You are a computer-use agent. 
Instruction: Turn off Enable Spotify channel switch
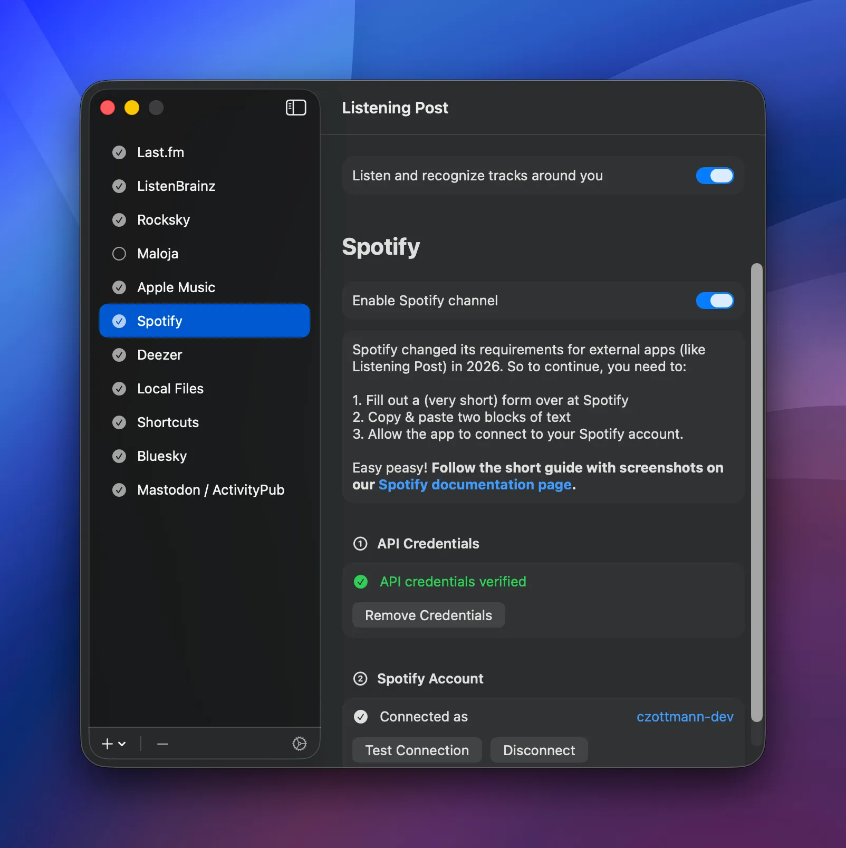(x=715, y=301)
